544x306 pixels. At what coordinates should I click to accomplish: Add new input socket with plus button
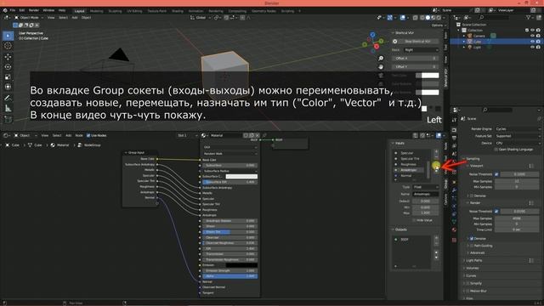pos(436,151)
